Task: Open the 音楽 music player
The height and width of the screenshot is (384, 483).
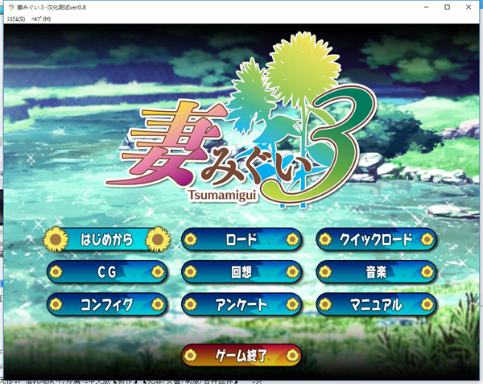Action: tap(376, 272)
